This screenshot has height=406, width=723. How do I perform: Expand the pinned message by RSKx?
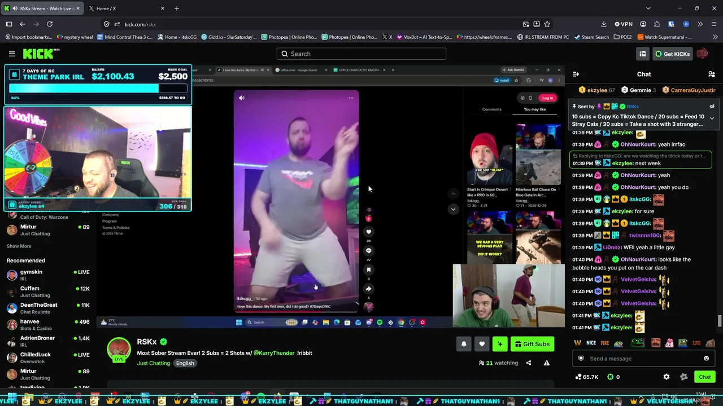tap(712, 118)
